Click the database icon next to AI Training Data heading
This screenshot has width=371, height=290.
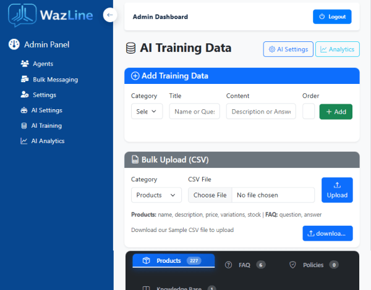pos(130,48)
